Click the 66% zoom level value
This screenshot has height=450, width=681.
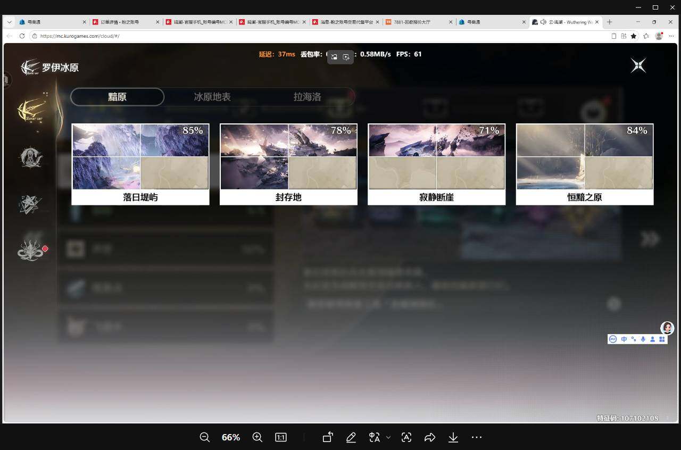point(231,437)
